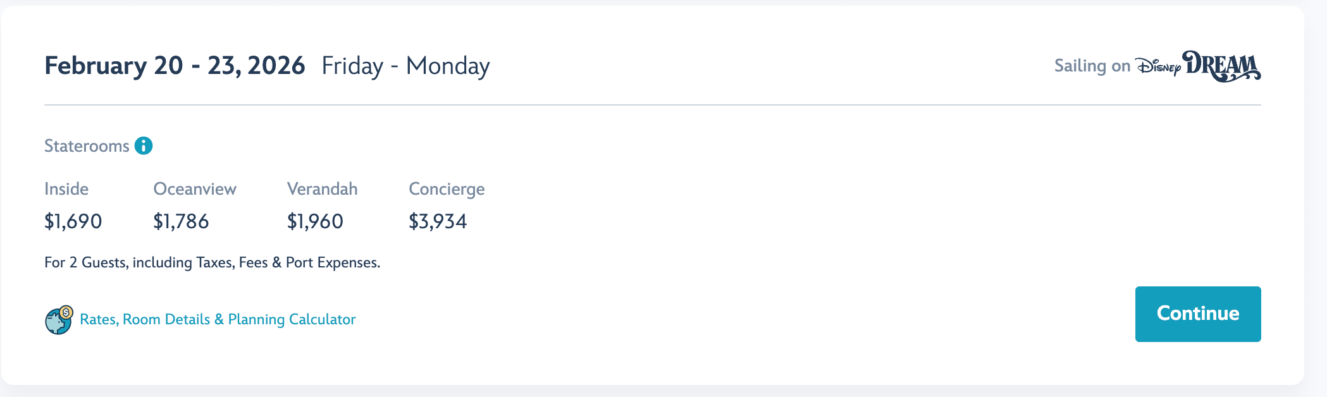
Task: Select the Verandah stateroom label
Action: pos(322,189)
